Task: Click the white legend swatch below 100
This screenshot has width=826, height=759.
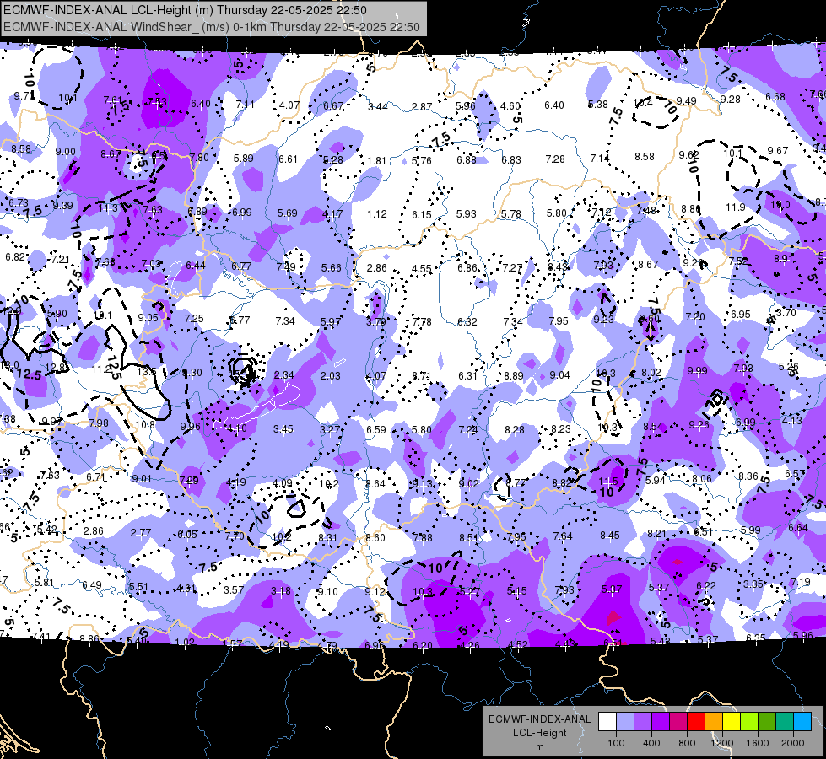Action: [607, 722]
